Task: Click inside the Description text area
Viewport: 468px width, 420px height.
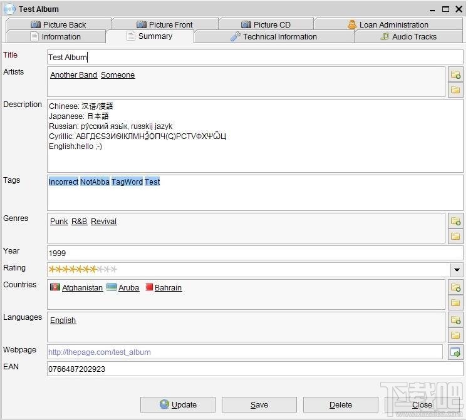Action: tap(255, 136)
